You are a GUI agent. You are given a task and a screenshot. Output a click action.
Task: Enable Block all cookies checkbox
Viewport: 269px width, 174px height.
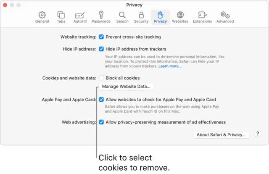tap(101, 78)
